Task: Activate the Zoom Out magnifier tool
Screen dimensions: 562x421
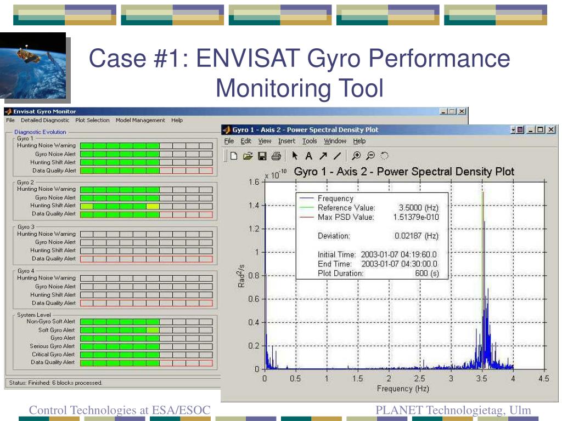Action: pos(370,156)
